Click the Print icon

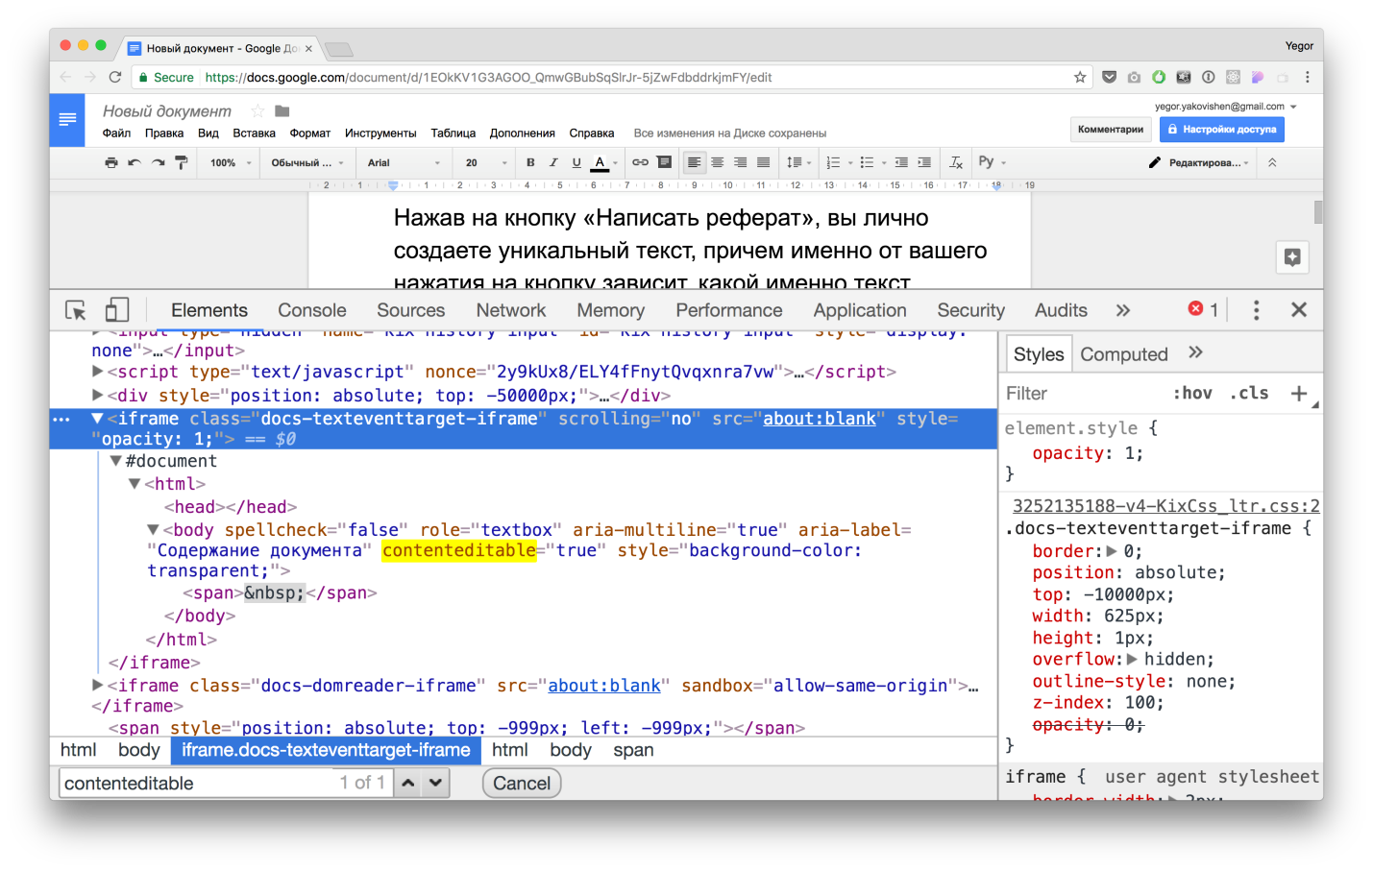coord(112,161)
